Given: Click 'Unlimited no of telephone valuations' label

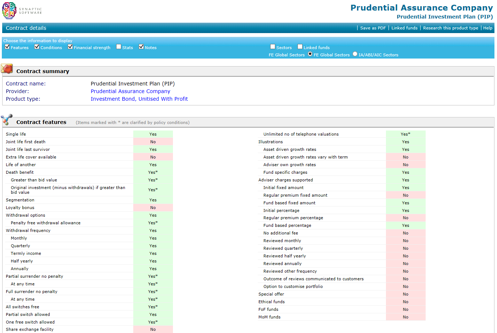Looking at the screenshot, I should [x=301, y=134].
